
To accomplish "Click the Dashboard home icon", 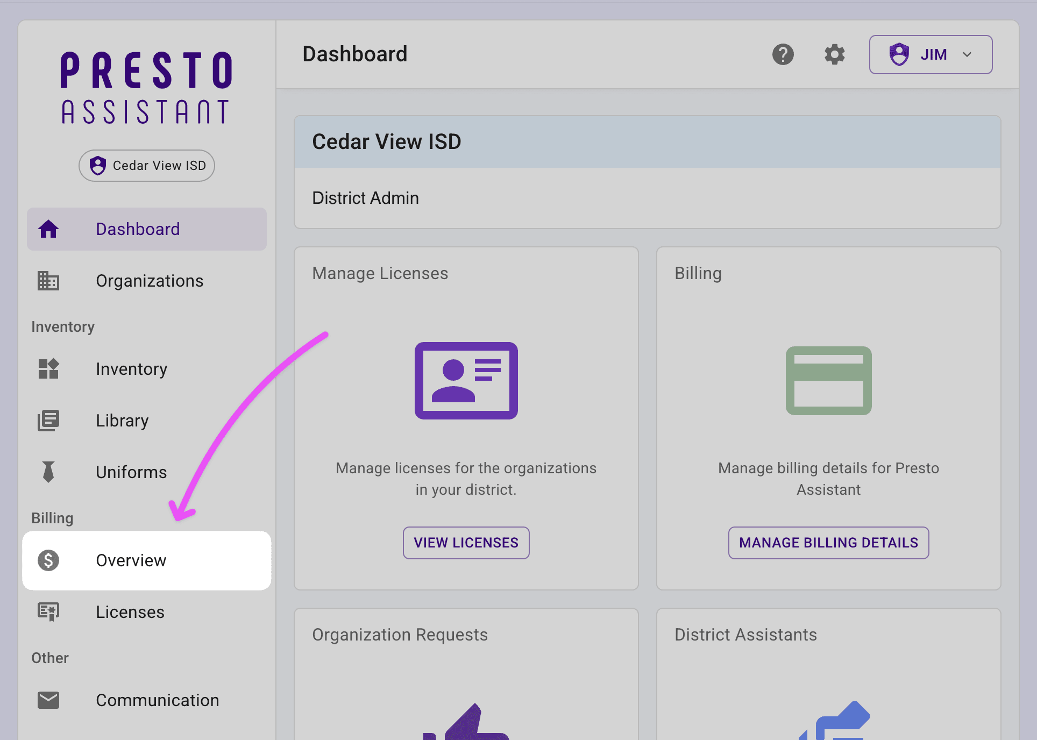I will tap(48, 229).
